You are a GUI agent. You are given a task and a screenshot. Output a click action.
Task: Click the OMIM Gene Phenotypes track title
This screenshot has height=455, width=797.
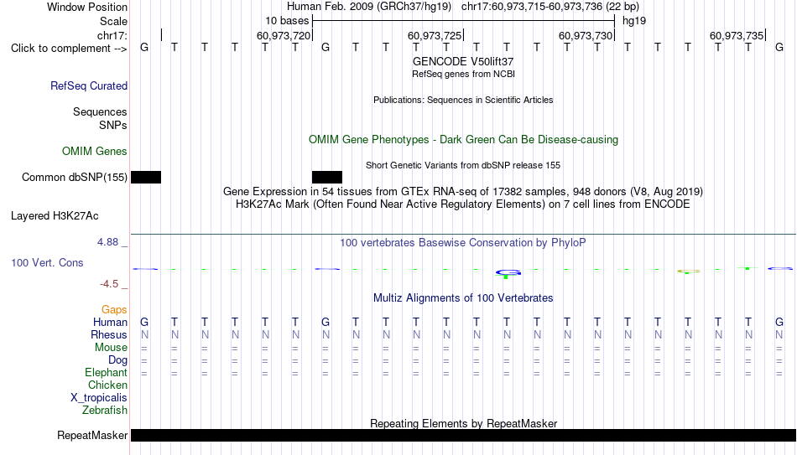(464, 140)
